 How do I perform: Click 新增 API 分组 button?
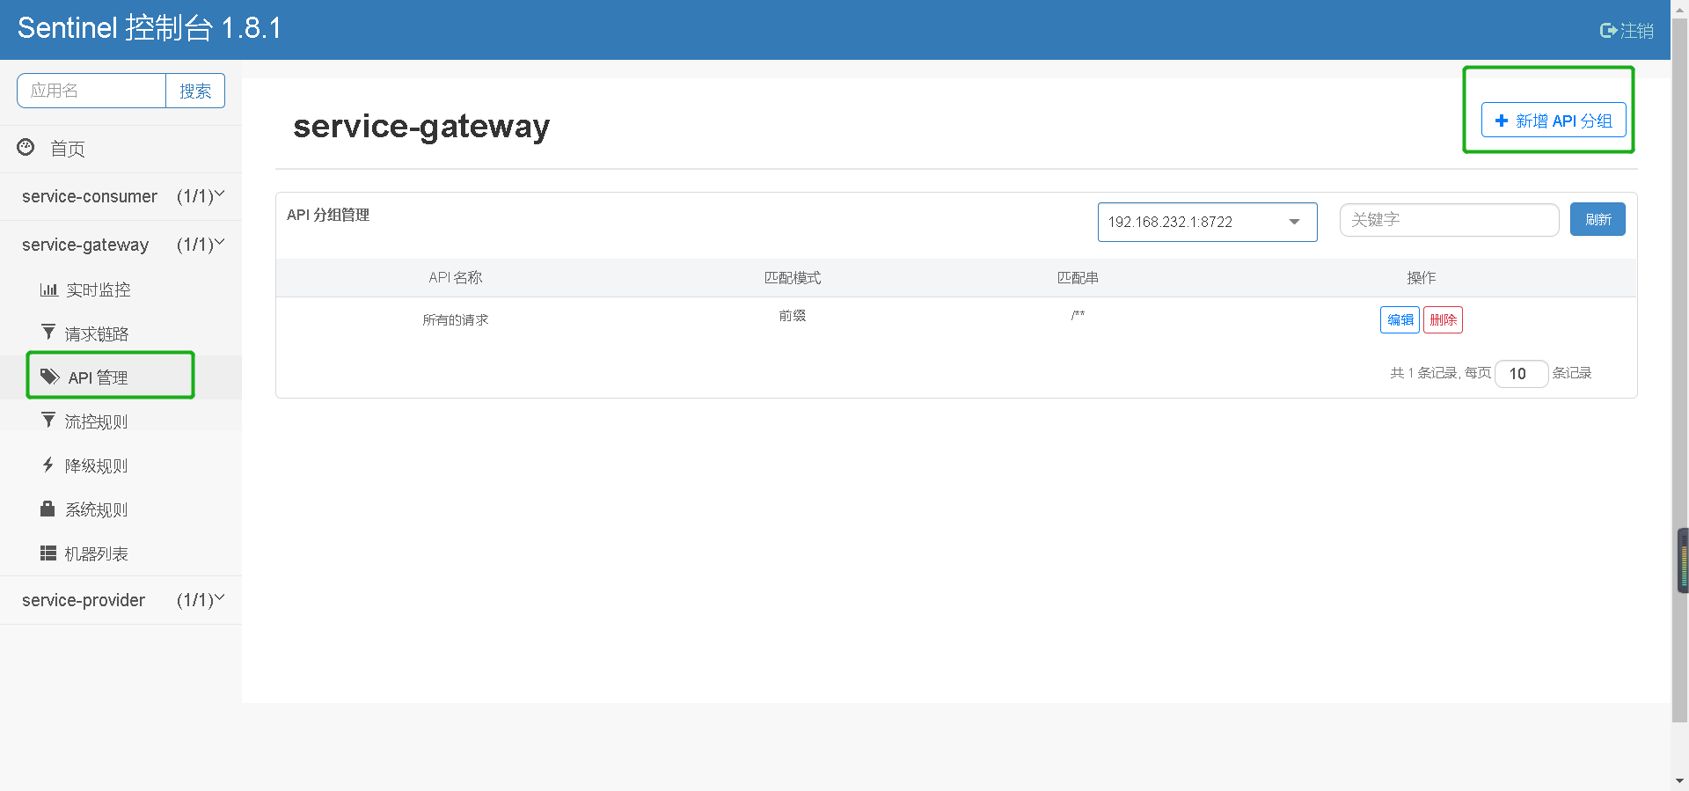[x=1554, y=121]
